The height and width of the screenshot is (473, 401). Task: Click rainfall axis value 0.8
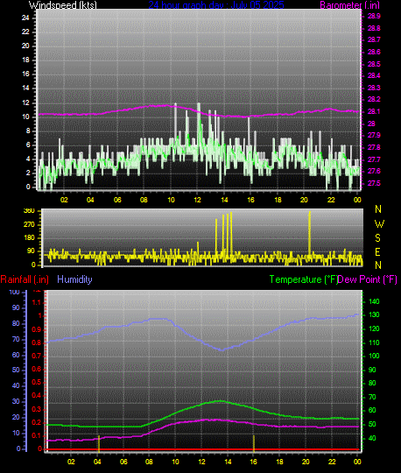click(37, 342)
